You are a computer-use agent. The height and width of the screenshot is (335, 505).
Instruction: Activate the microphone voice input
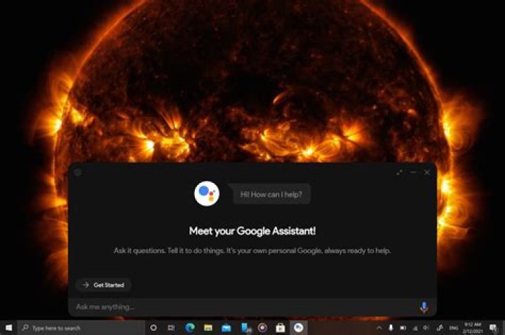tap(424, 307)
